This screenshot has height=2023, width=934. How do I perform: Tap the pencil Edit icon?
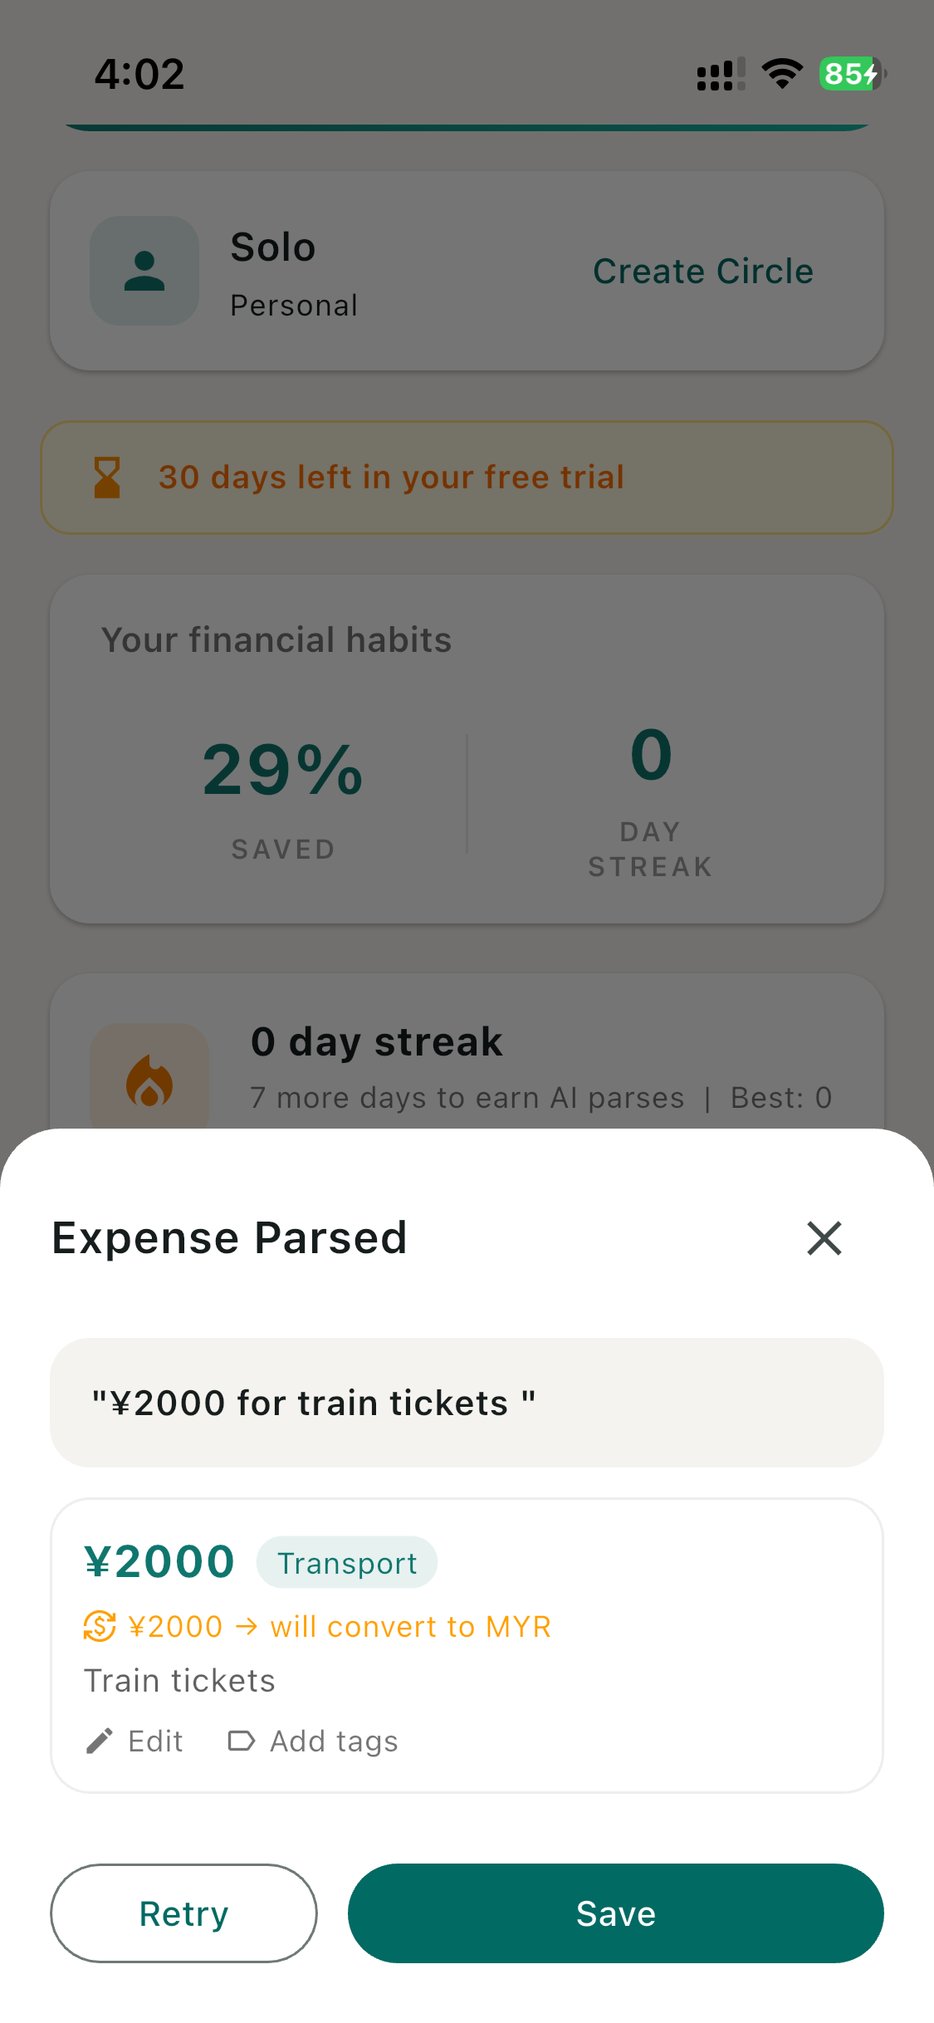(100, 1741)
